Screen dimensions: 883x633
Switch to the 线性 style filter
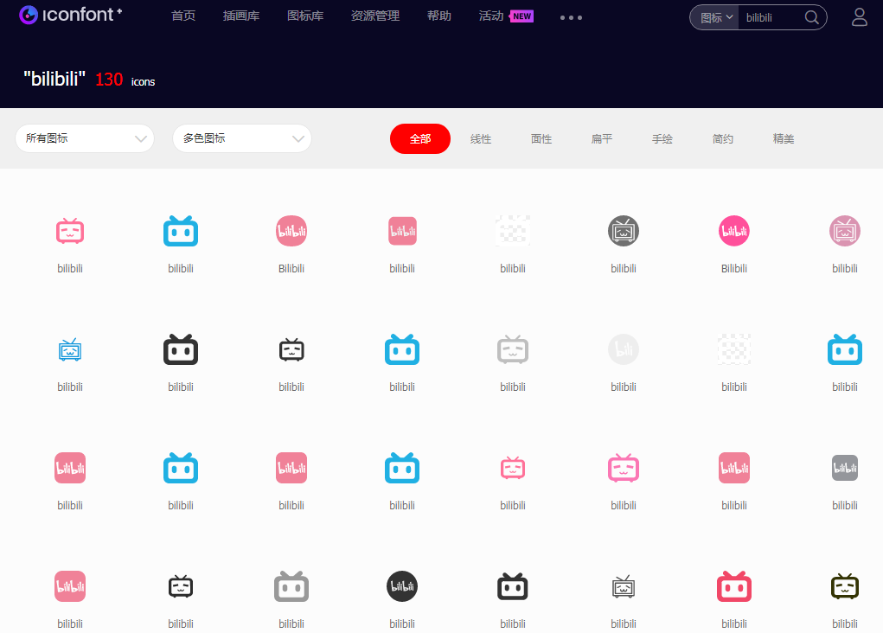point(481,139)
